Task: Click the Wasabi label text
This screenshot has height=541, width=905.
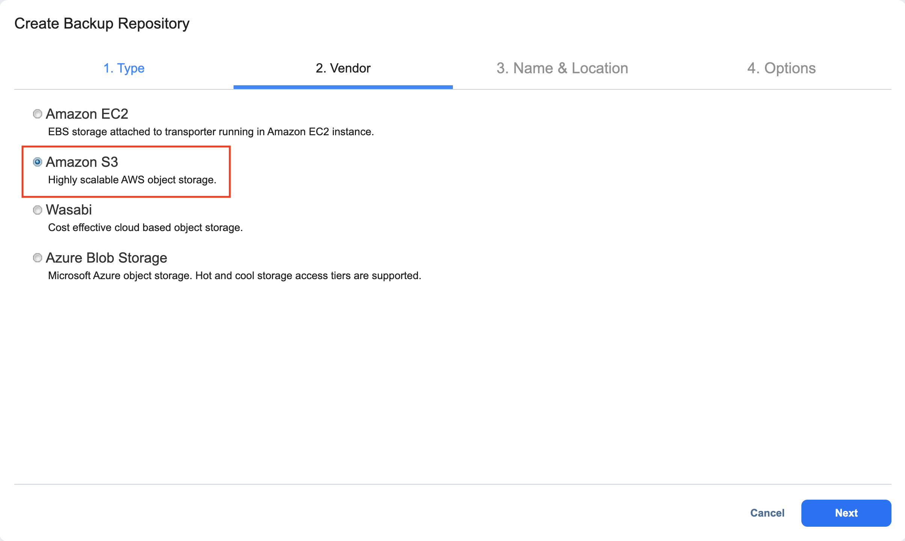Action: [69, 210]
